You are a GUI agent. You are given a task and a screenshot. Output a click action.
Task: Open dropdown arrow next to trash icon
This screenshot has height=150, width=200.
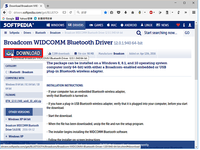[x=172, y=12]
